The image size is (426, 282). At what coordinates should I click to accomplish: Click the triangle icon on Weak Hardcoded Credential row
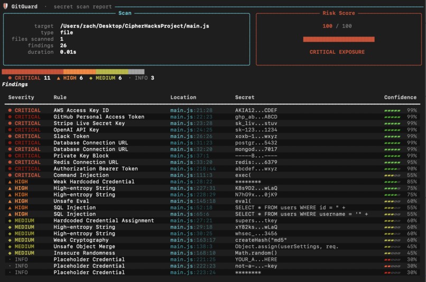point(10,182)
